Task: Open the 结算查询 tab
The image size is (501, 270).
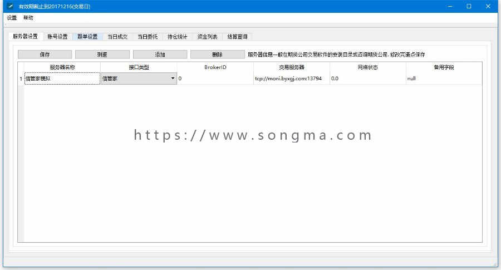Action: click(x=237, y=37)
